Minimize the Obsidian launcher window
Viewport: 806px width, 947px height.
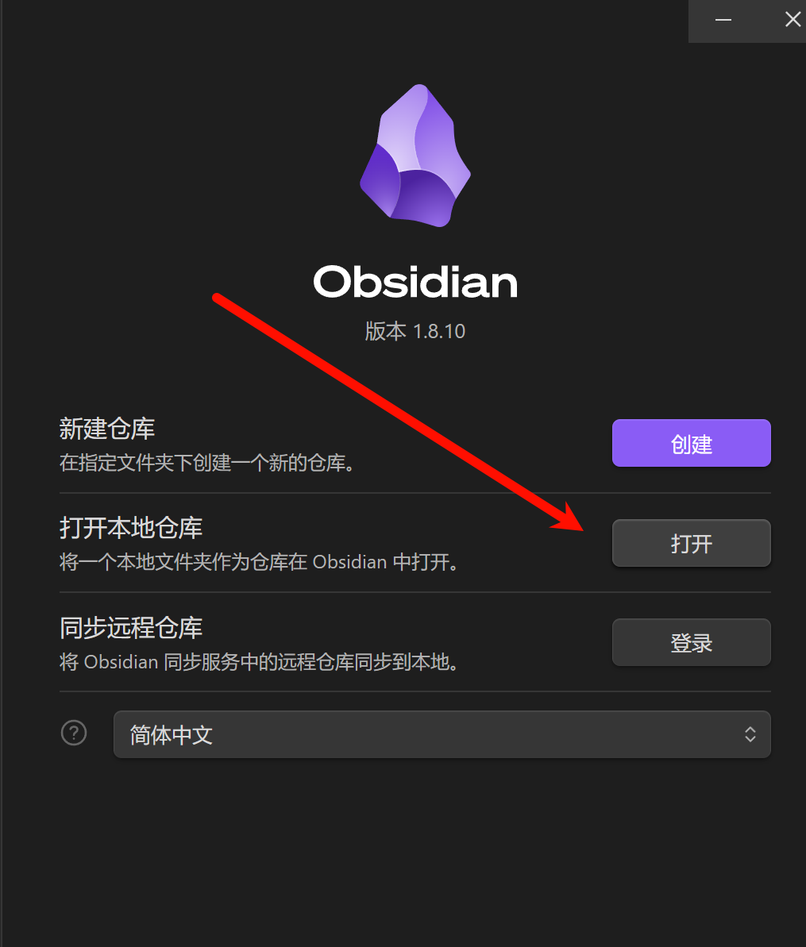click(723, 20)
